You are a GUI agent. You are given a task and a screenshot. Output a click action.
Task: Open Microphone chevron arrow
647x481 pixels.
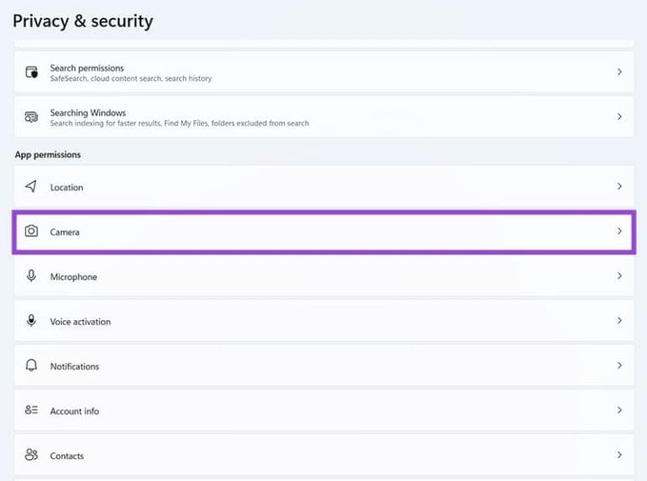pyautogui.click(x=619, y=276)
